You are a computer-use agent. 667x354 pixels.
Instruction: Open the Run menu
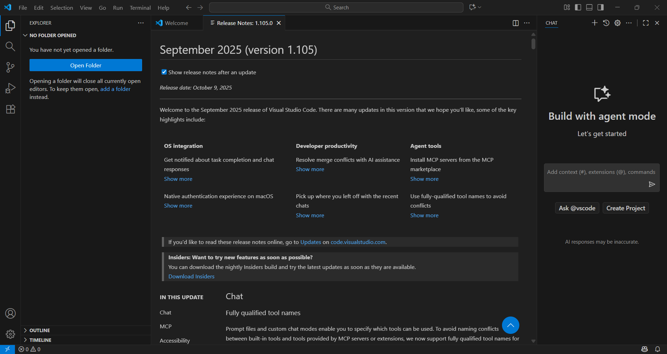118,8
